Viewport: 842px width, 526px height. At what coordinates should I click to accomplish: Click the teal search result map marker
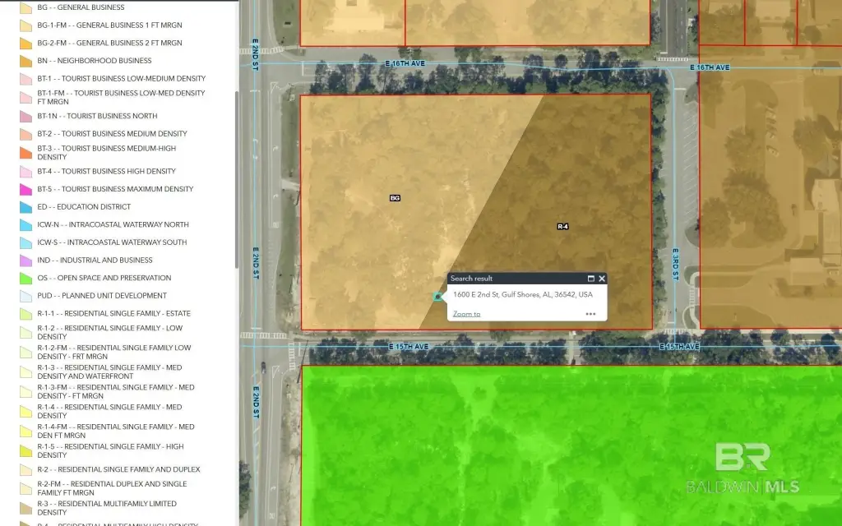(437, 297)
